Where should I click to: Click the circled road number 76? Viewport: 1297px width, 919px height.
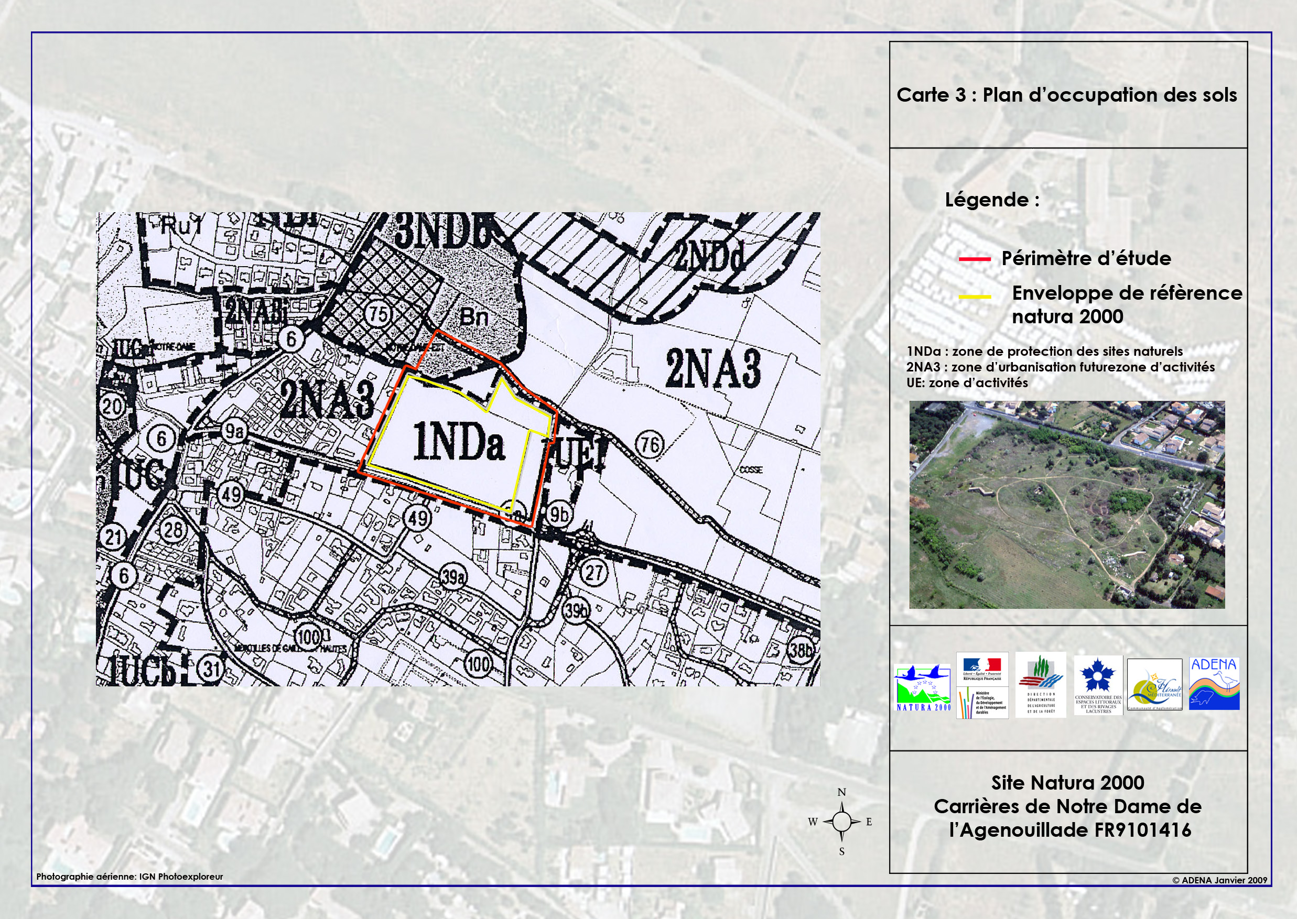click(650, 444)
